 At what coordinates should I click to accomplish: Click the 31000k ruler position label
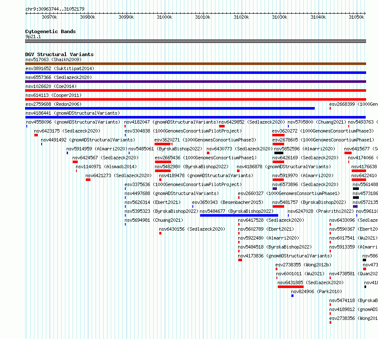[164, 17]
